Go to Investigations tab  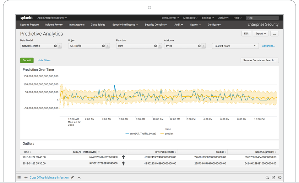(x=76, y=25)
